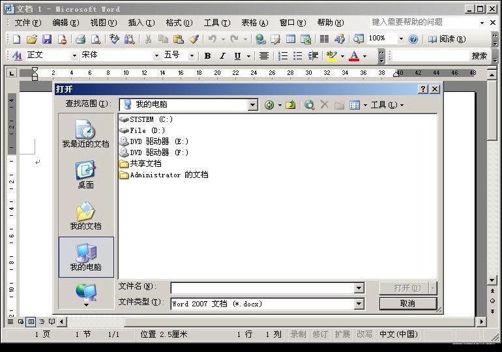The height and width of the screenshot is (352, 502).
Task: Toggle Italic formatting
Action: pos(222,56)
